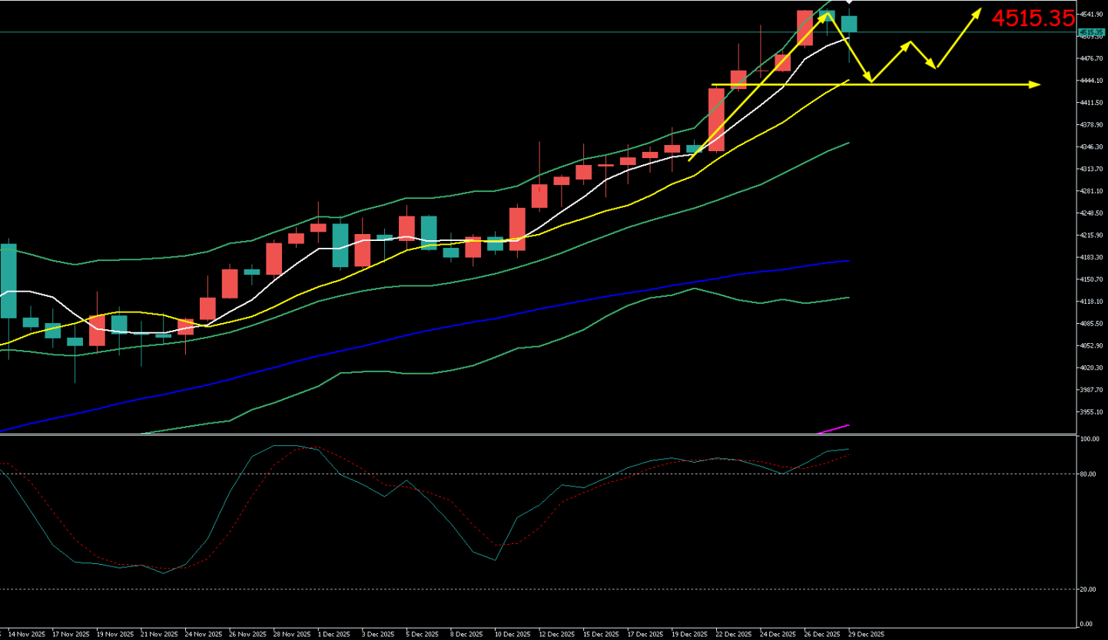Click the 14 Nov 2025 date label
The height and width of the screenshot is (640, 1108).
click(x=26, y=635)
